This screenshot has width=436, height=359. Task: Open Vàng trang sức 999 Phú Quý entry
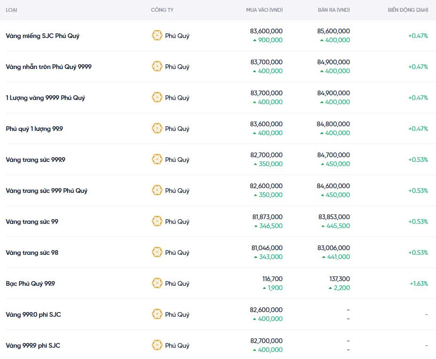(46, 191)
